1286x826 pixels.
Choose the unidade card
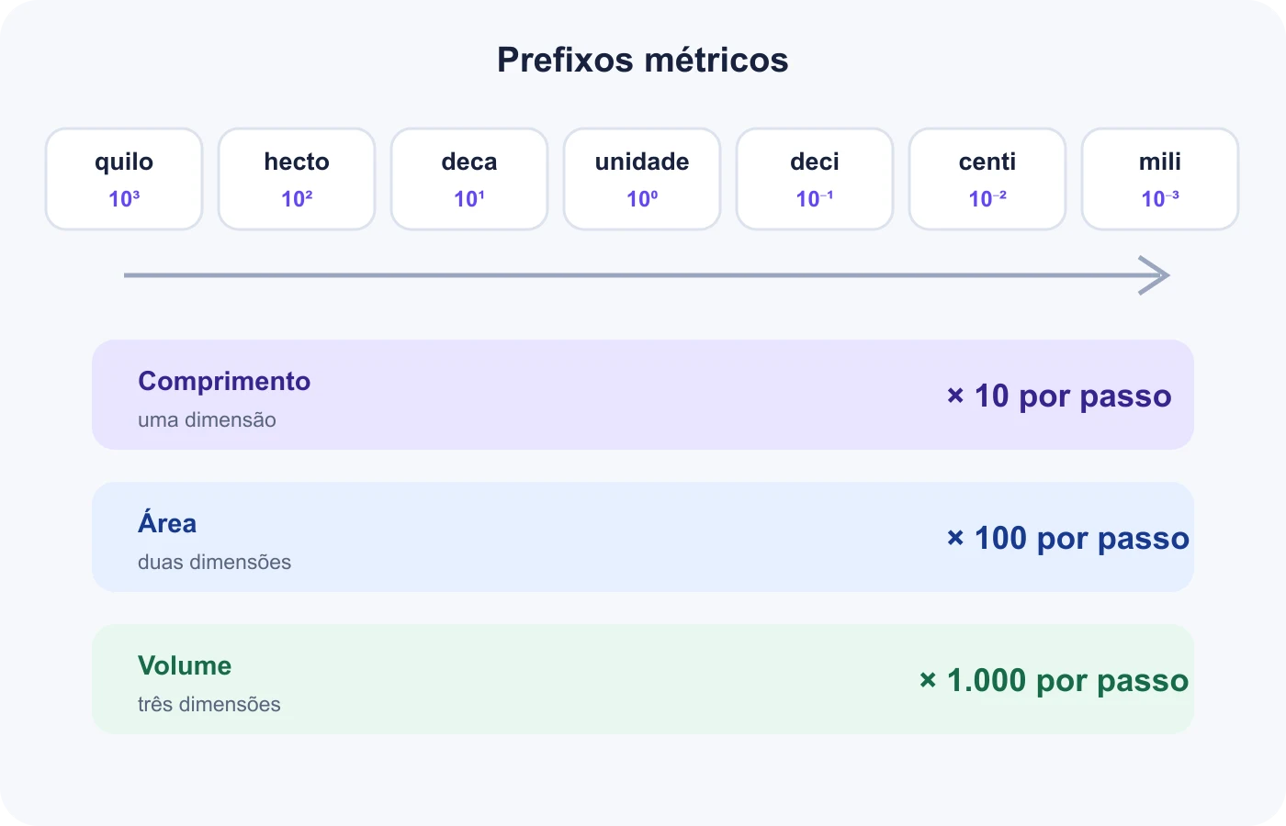[642, 179]
